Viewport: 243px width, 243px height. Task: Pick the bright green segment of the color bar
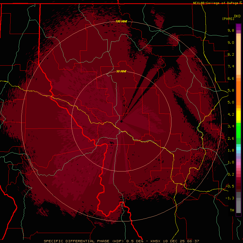[x=238, y=130]
